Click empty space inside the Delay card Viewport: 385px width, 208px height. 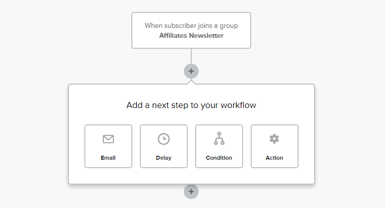tap(148, 149)
